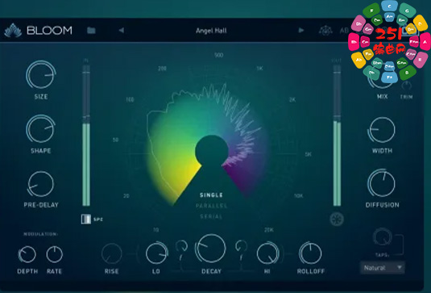Select SINGLE reverb mode

[211, 195]
